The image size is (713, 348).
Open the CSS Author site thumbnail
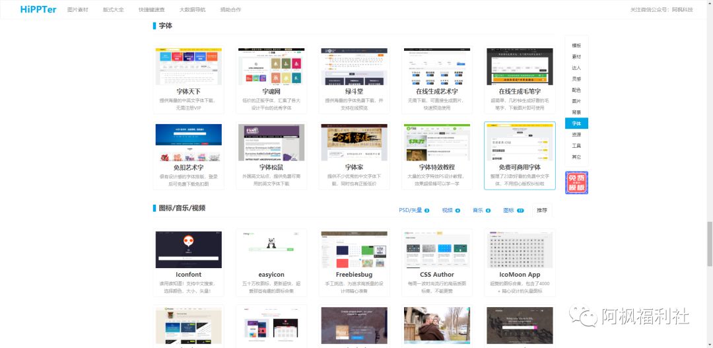pos(437,250)
